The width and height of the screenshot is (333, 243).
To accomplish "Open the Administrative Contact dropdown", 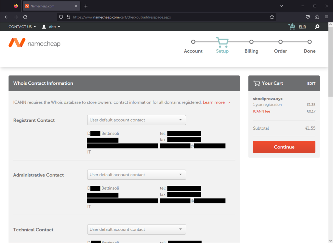I will [137, 175].
